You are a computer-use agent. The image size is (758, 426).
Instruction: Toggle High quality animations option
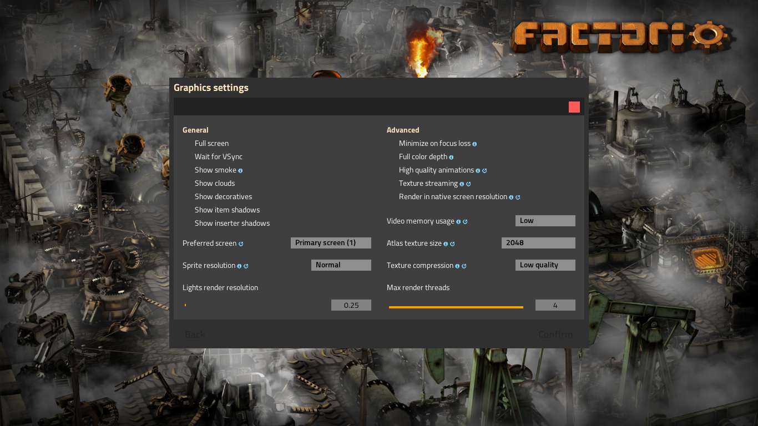click(x=436, y=170)
